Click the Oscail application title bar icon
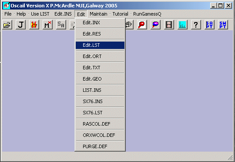Image resolution: width=235 pixels, height=162 pixels. coord(7,6)
